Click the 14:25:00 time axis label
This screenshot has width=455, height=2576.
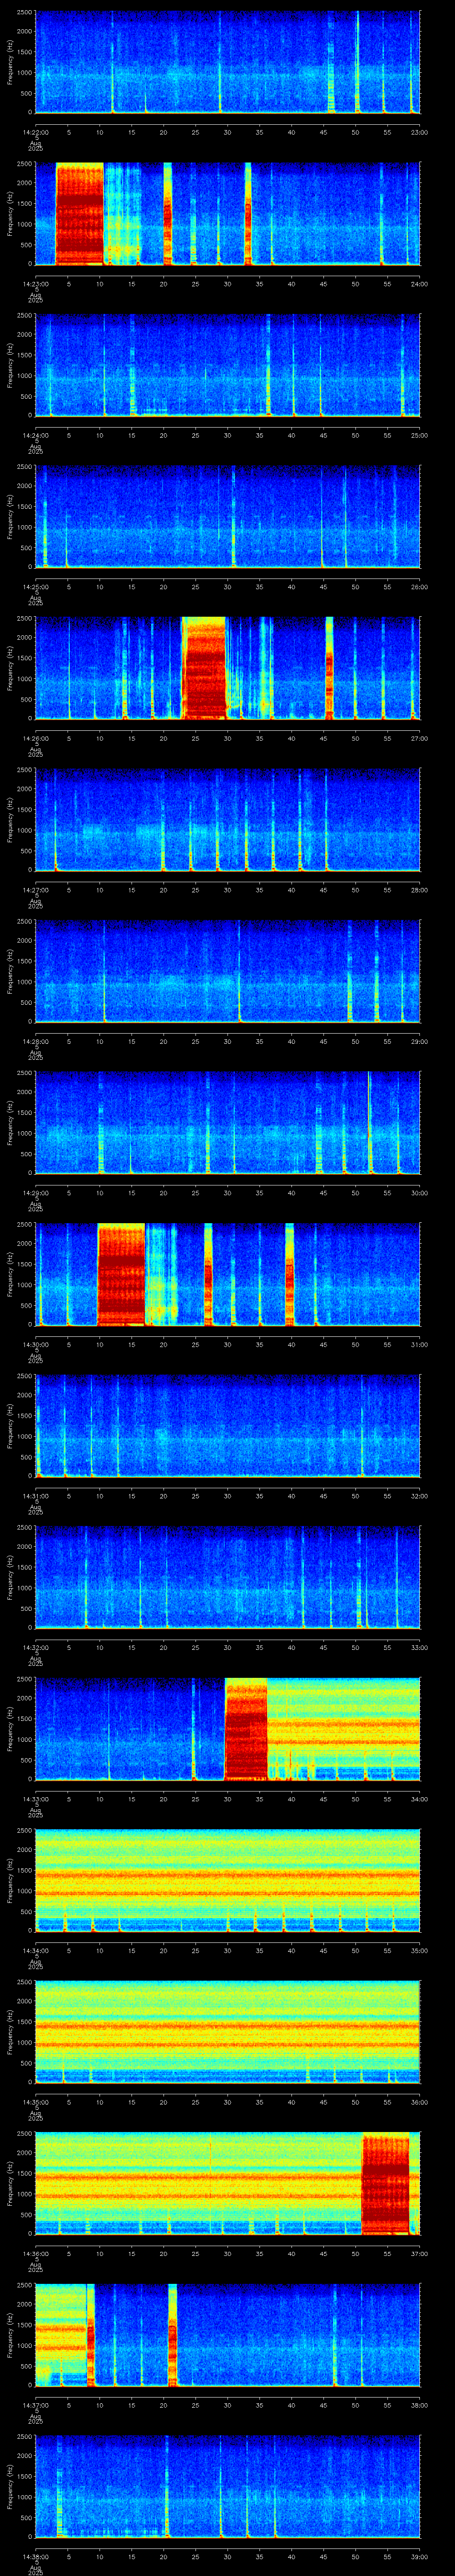point(35,587)
